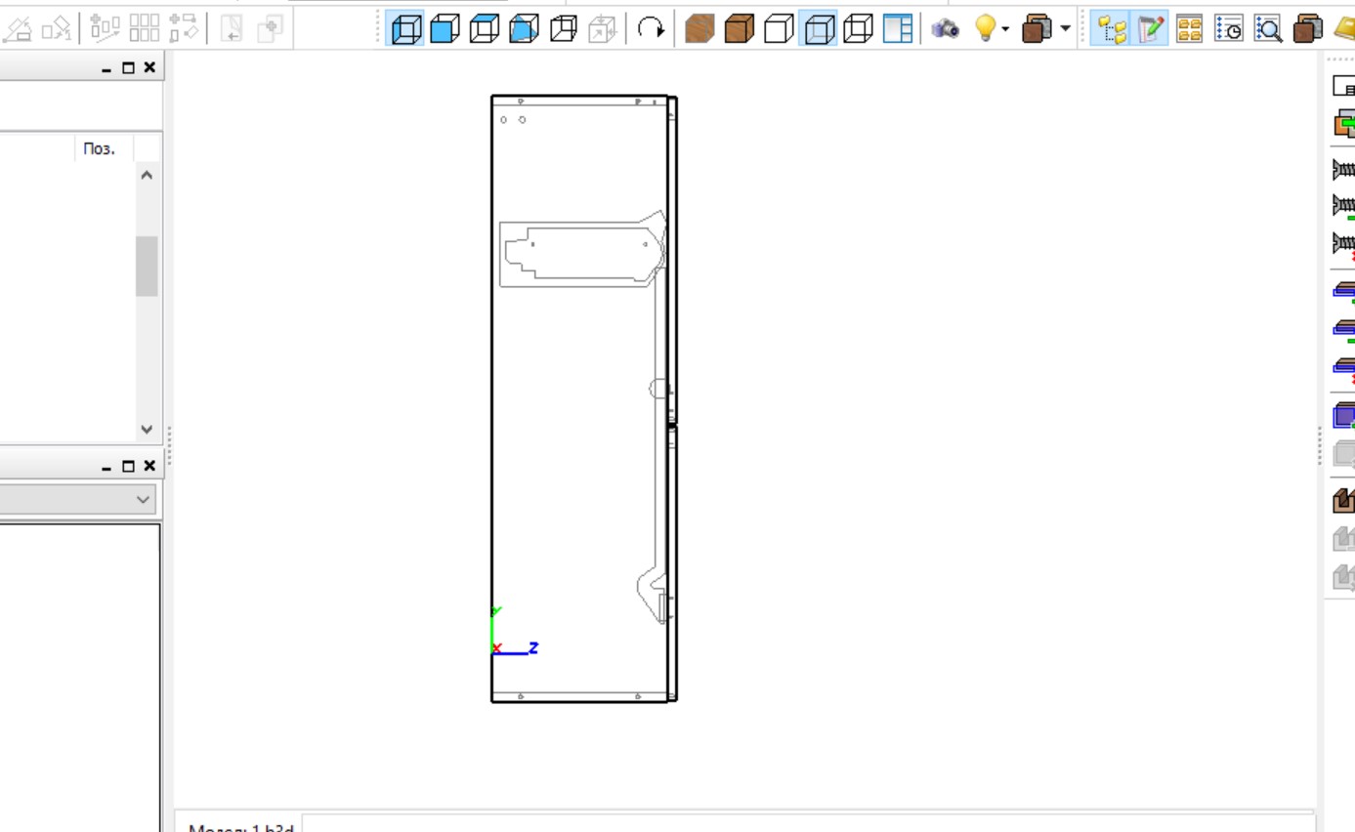Switch to wood-textured rendering mode
The width and height of the screenshot is (1355, 832).
click(699, 30)
